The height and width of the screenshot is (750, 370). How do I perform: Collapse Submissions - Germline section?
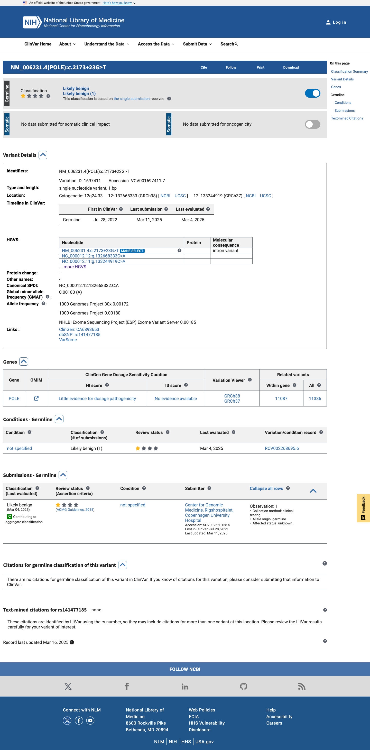63,475
